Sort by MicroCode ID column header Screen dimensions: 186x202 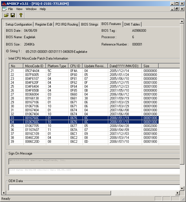click(34, 66)
